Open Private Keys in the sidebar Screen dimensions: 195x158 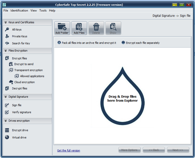pos(20,36)
